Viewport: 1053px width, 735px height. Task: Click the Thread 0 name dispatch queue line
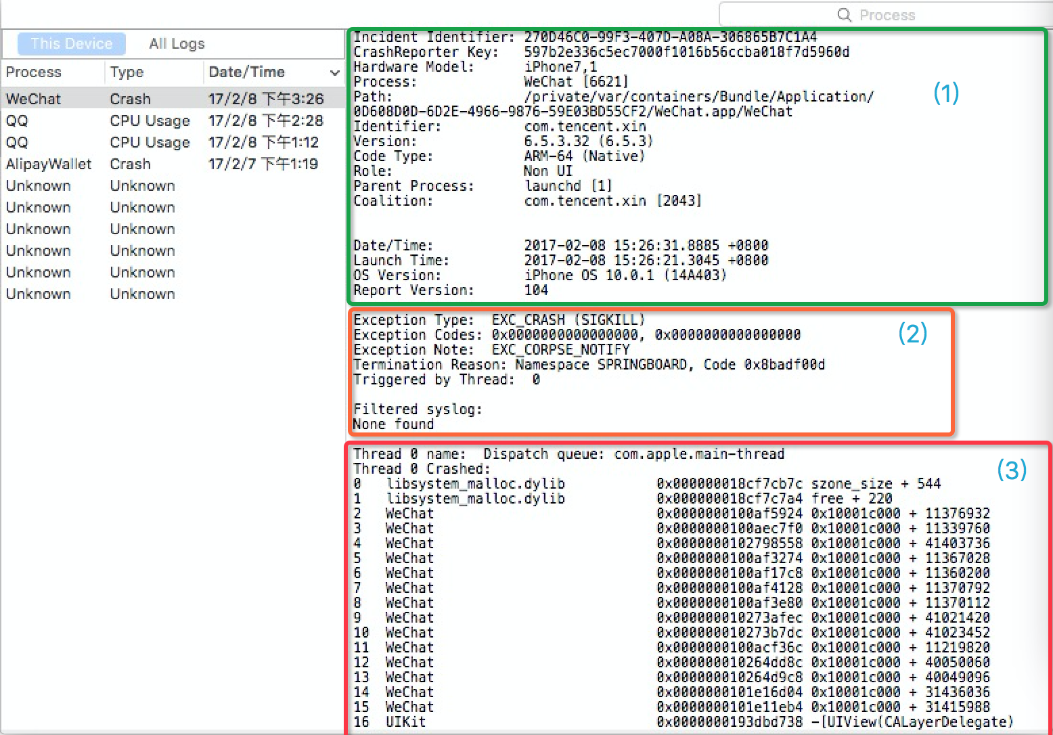[569, 454]
